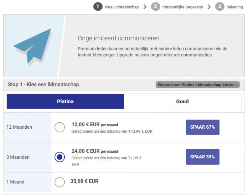This screenshot has height=195, width=248.
Task: Click step 3 number circle icon
Action: (x=220, y=7)
